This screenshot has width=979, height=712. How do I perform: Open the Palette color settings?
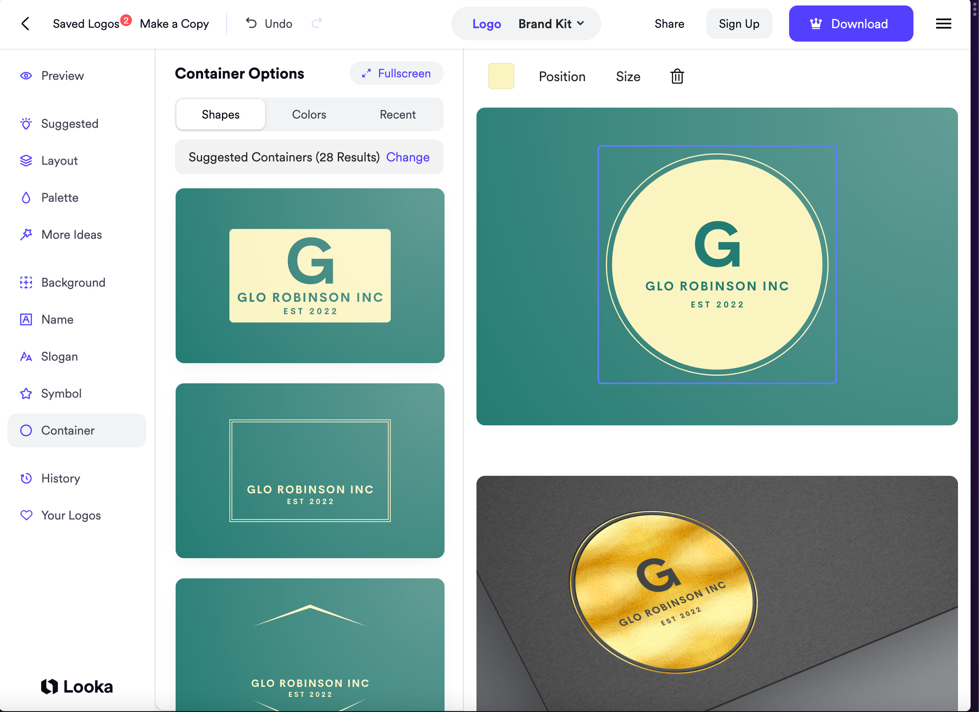pyautogui.click(x=60, y=197)
